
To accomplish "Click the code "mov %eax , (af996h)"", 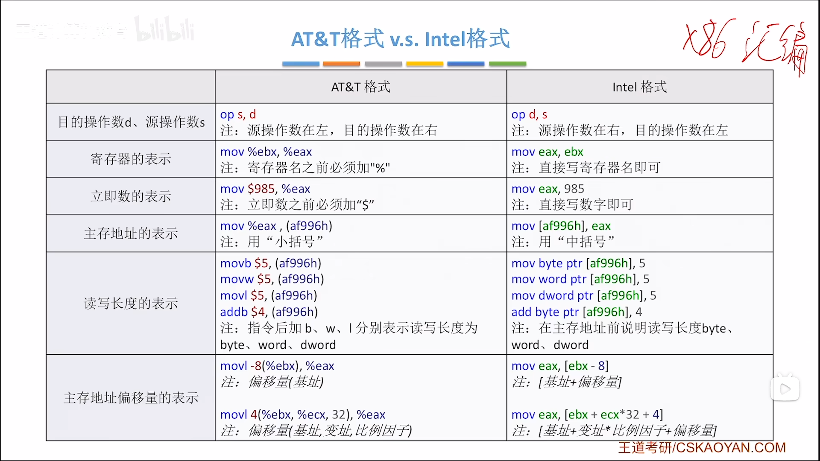I will pyautogui.click(x=276, y=226).
